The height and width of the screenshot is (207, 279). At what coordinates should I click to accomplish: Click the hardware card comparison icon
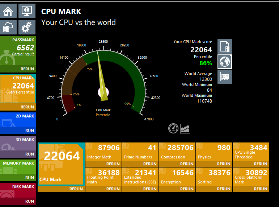pos(225,77)
